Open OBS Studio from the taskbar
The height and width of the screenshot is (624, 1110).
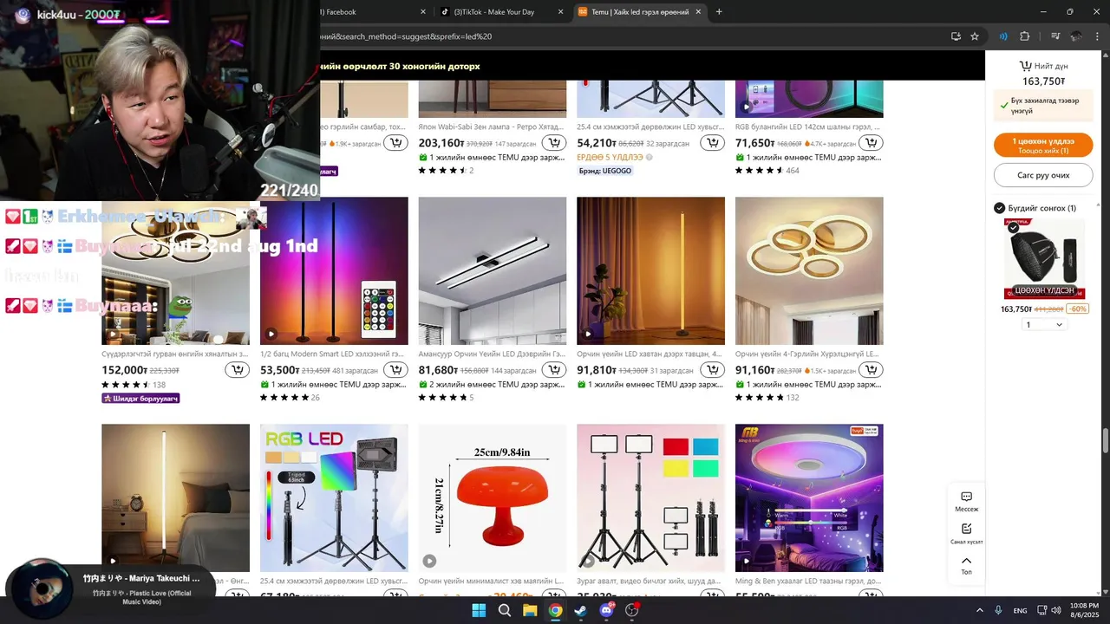point(632,610)
